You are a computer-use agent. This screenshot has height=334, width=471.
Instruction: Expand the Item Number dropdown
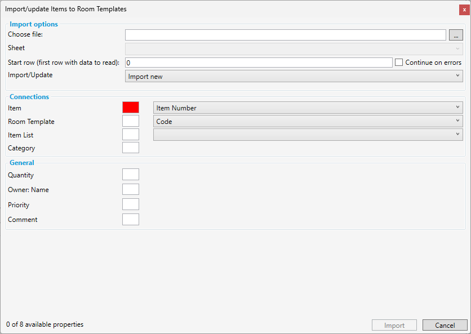click(308, 108)
